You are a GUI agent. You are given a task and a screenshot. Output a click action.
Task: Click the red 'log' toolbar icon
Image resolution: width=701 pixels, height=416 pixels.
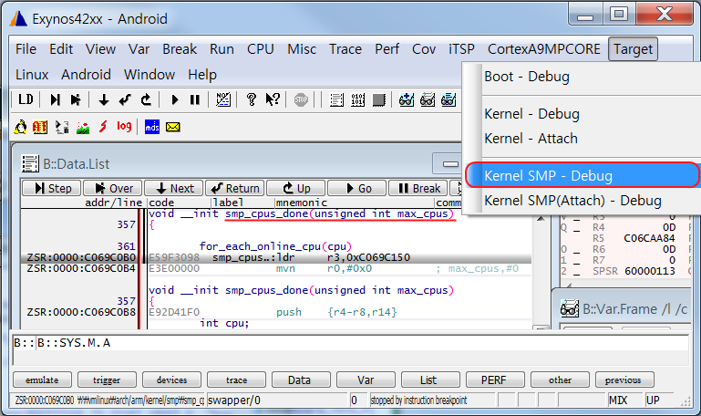(124, 127)
